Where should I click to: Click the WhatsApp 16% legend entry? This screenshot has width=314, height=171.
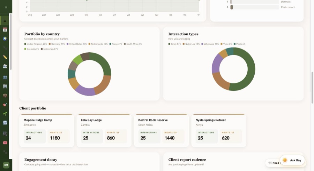210,44
